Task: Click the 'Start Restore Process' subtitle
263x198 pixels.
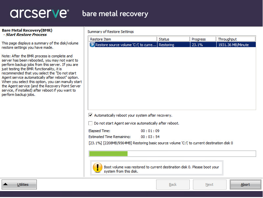Action: coord(26,35)
